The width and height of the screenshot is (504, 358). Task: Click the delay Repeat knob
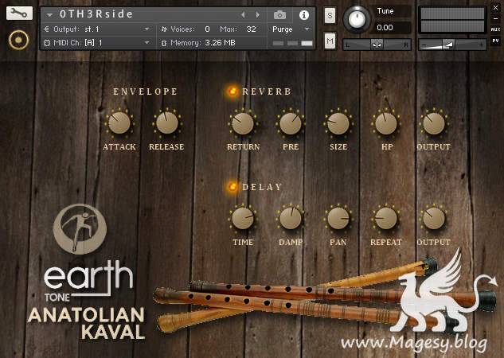pos(386,219)
